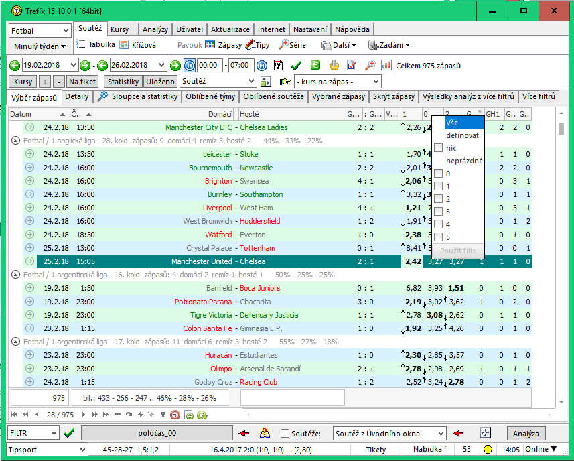574x461 pixels.
Task: Check the '0' filter checkbox
Action: tap(438, 174)
